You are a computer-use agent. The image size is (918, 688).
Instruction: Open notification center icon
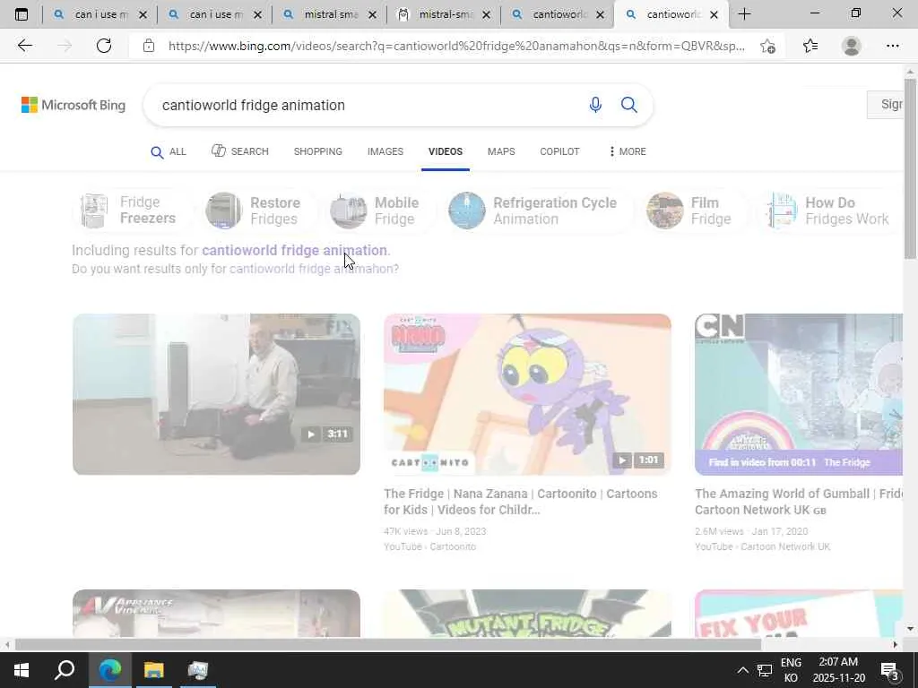coord(889,670)
